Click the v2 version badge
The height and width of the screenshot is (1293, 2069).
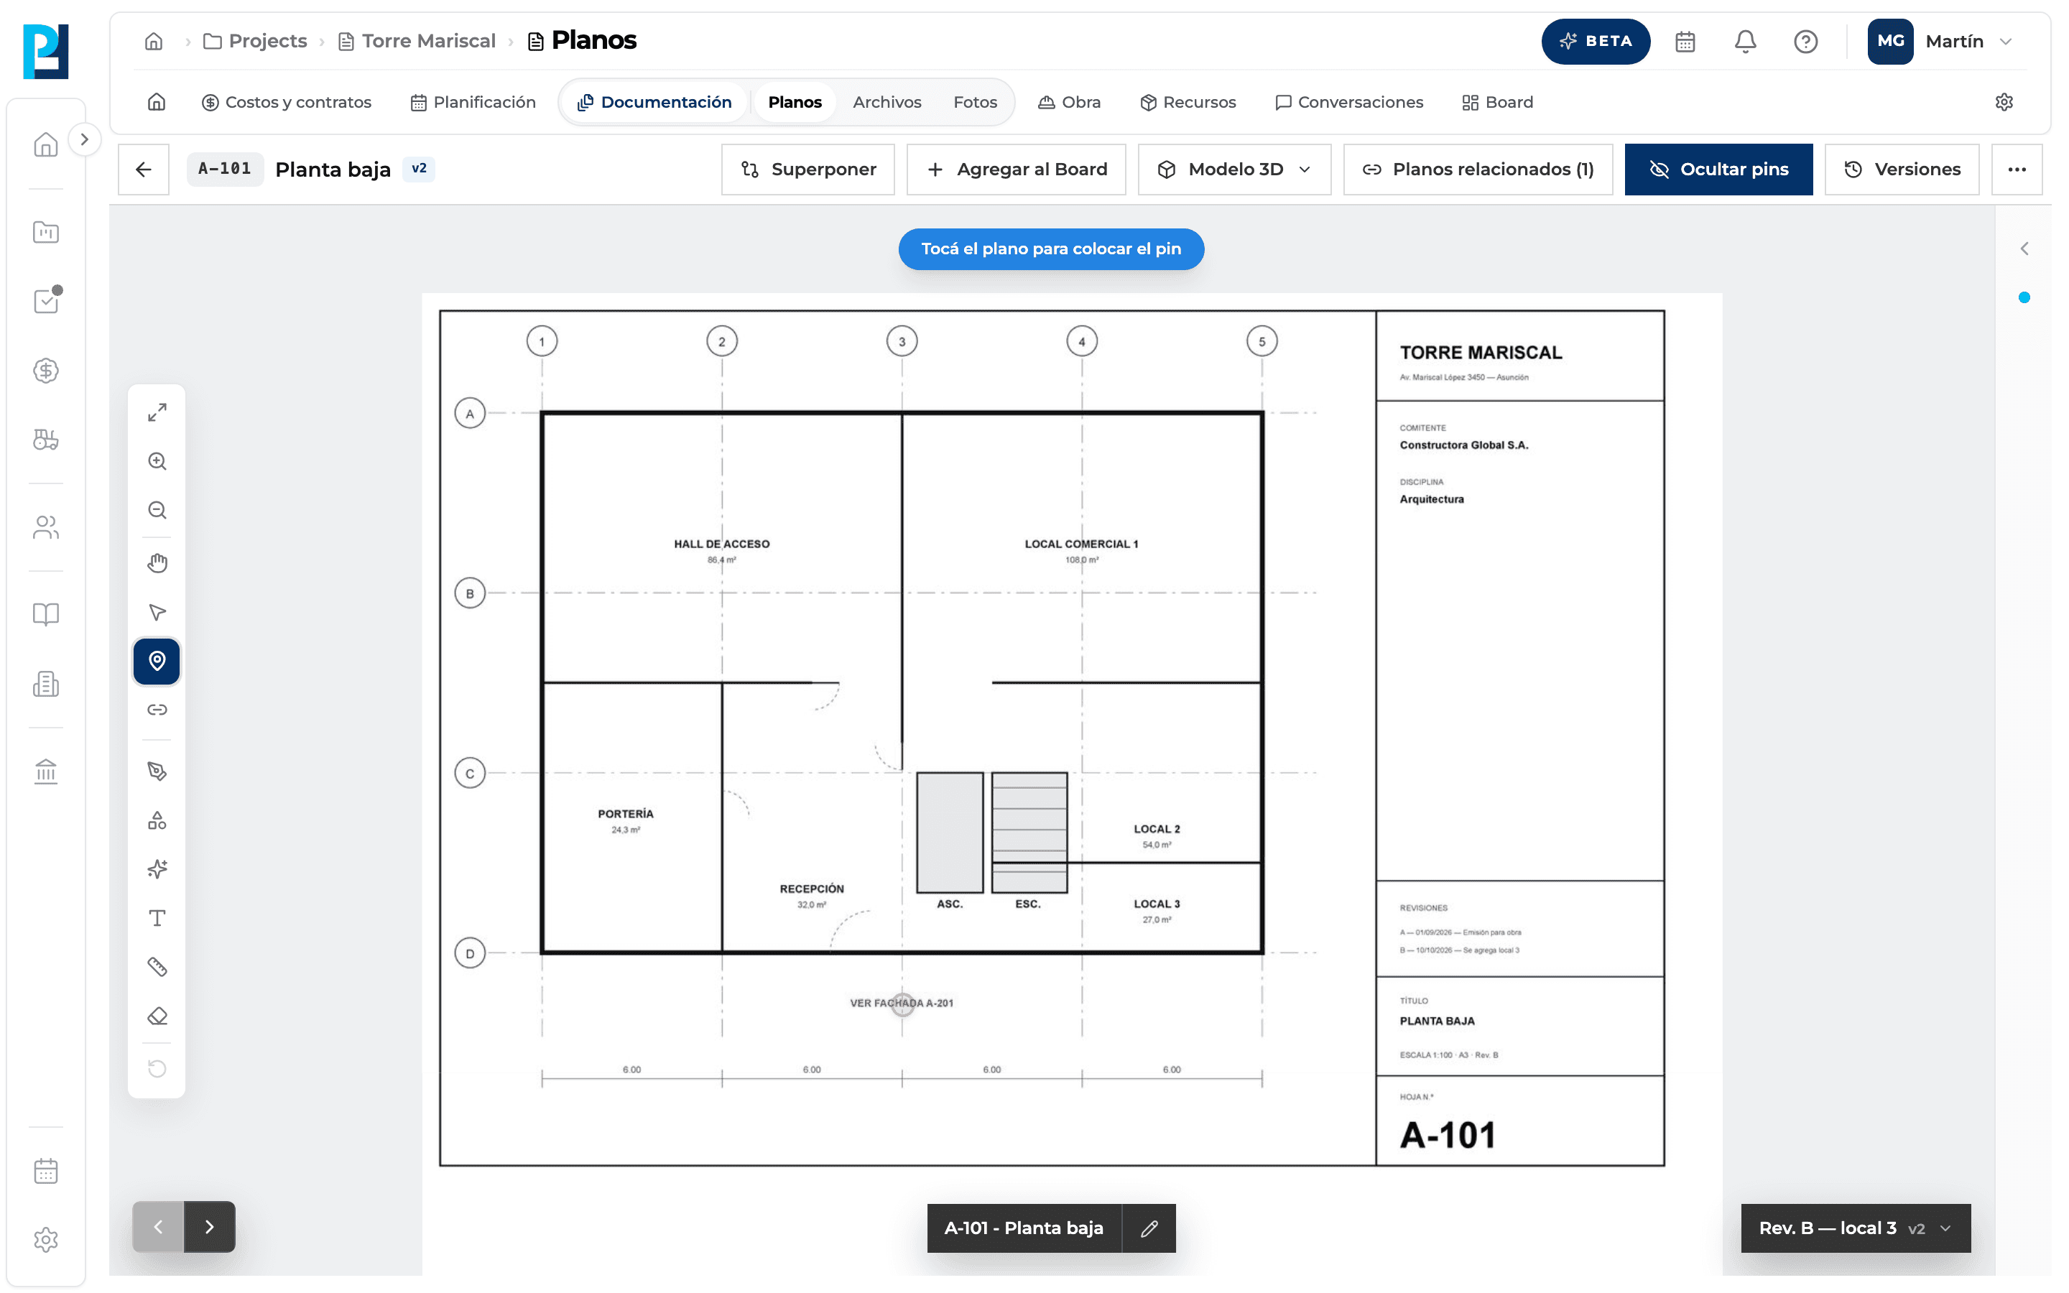419,169
